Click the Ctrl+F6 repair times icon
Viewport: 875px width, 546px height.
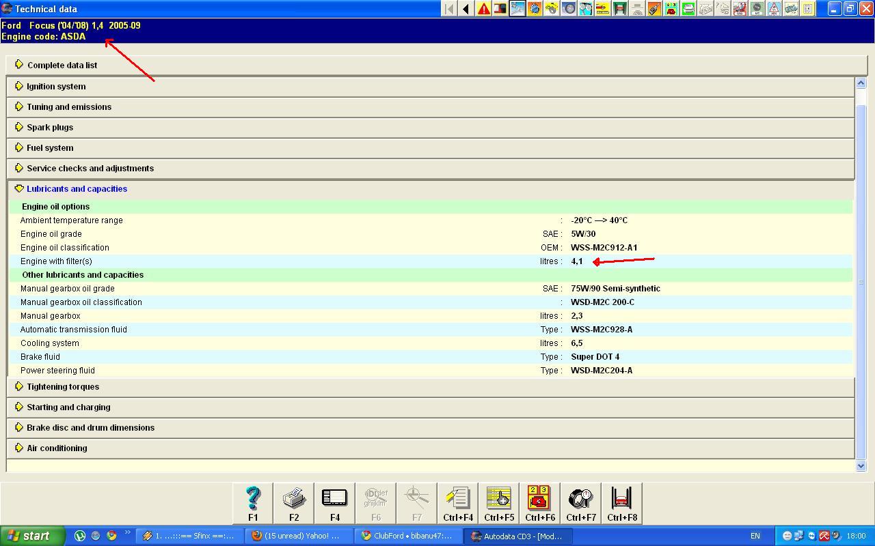540,503
